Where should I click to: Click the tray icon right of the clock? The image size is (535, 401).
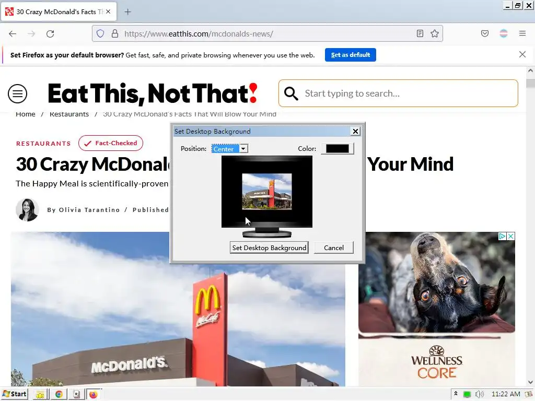click(529, 394)
